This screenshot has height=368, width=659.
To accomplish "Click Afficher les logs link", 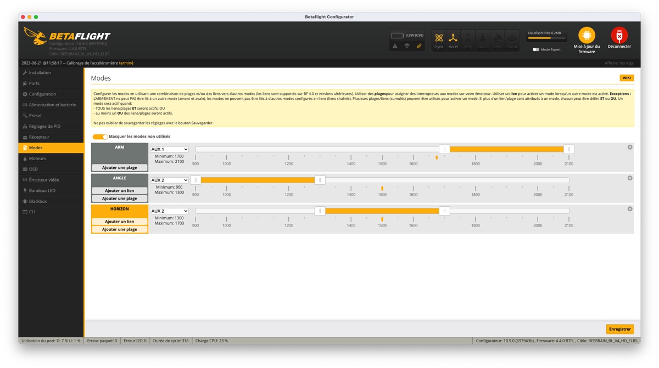I will [x=619, y=63].
